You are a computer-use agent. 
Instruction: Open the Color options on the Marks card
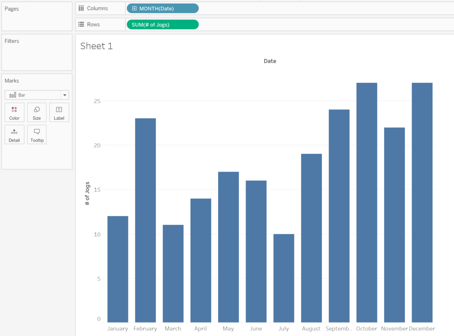click(14, 112)
